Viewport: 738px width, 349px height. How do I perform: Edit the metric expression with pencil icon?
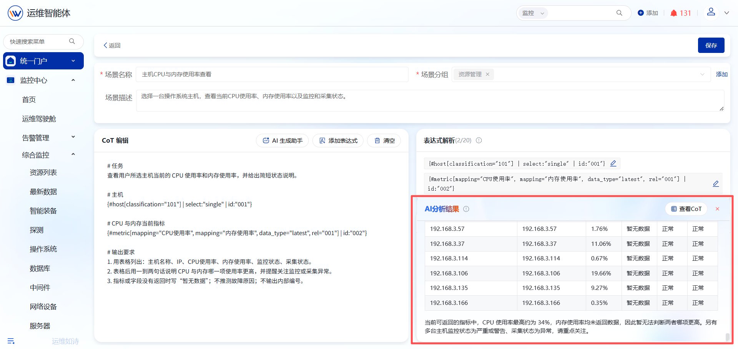click(716, 184)
